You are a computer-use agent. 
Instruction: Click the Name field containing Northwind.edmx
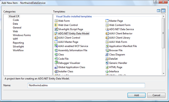pos(86,85)
